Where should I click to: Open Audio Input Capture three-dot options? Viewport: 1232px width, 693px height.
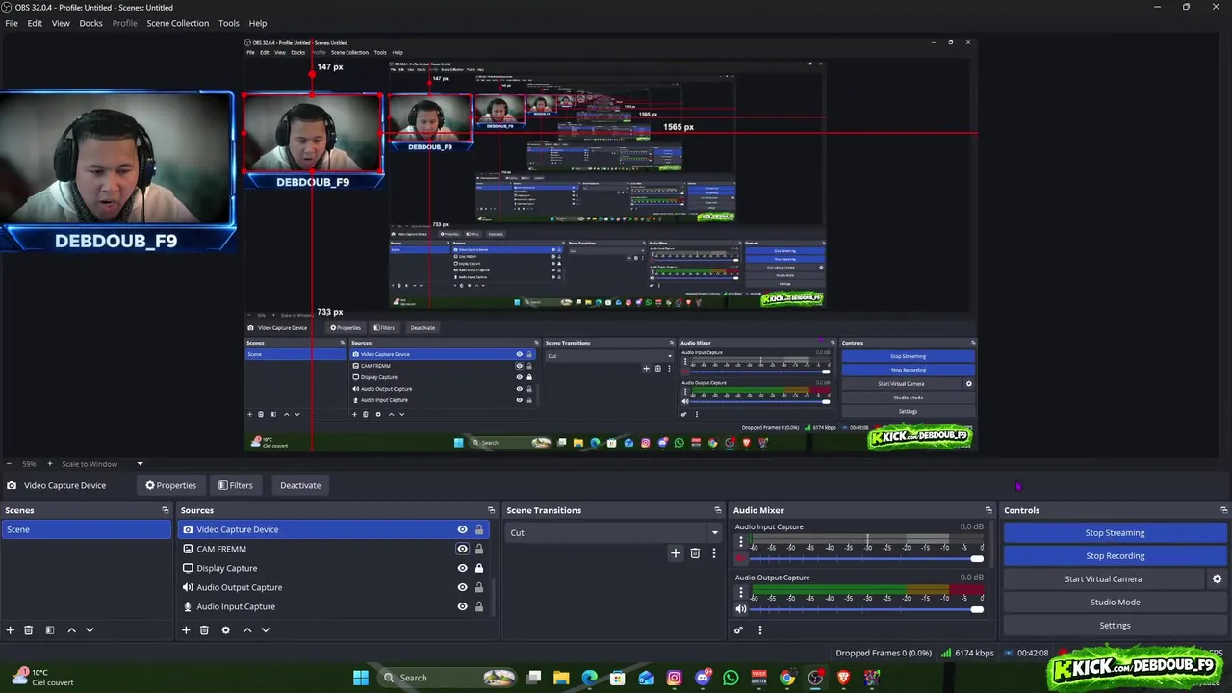741,543
